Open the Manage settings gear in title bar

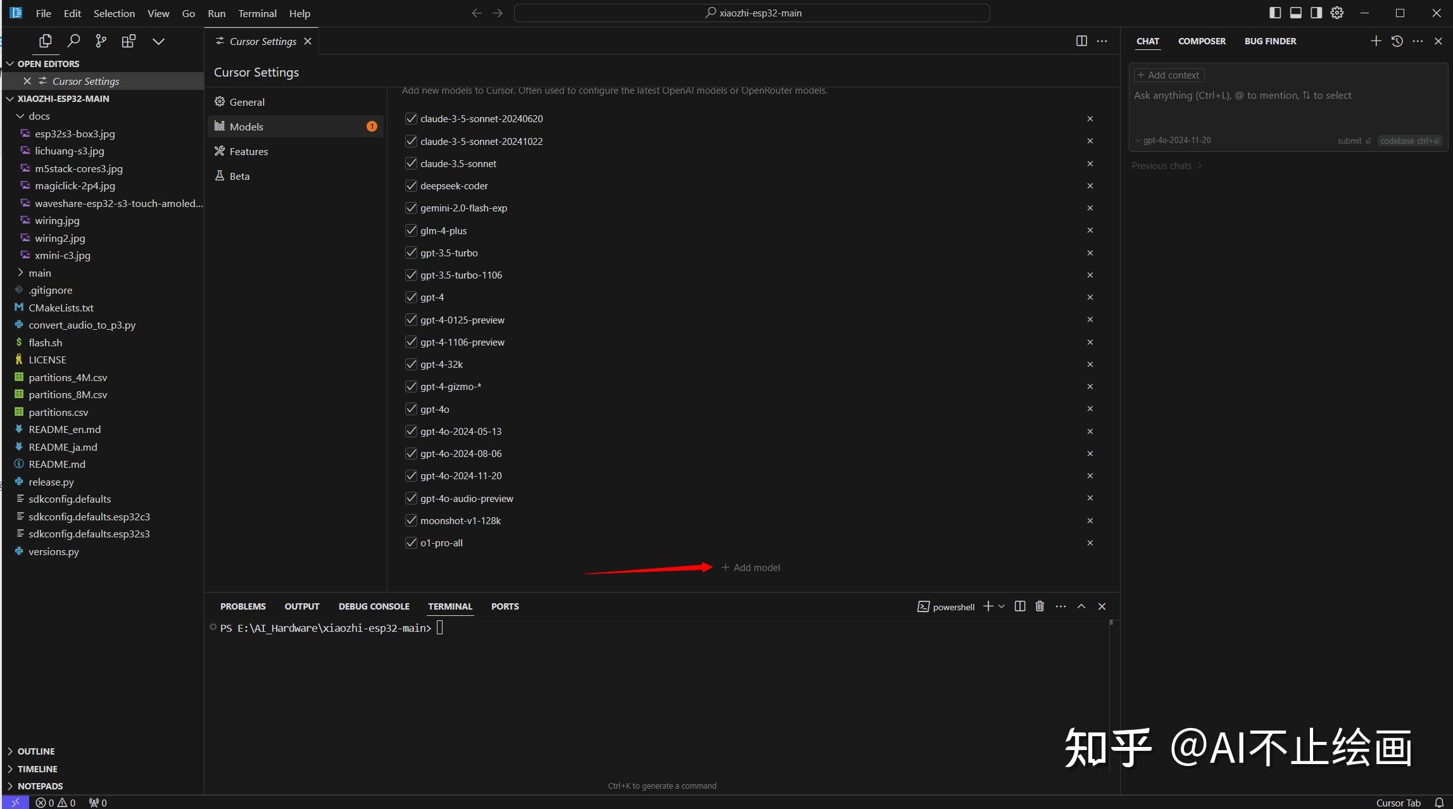pyautogui.click(x=1337, y=12)
